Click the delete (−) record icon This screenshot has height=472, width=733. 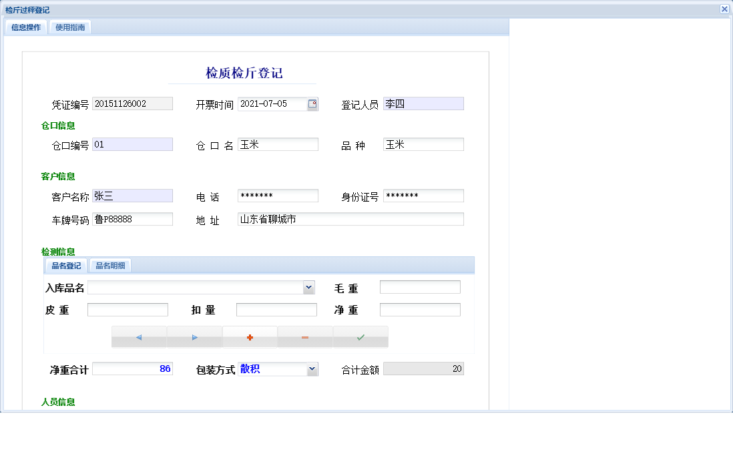[305, 336]
